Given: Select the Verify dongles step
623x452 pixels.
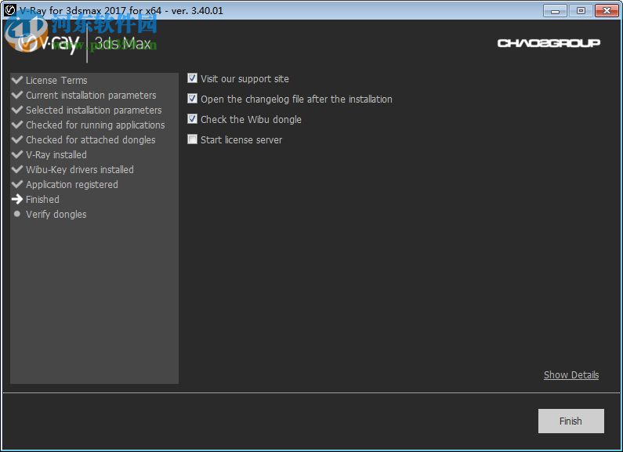Looking at the screenshot, I should point(56,215).
